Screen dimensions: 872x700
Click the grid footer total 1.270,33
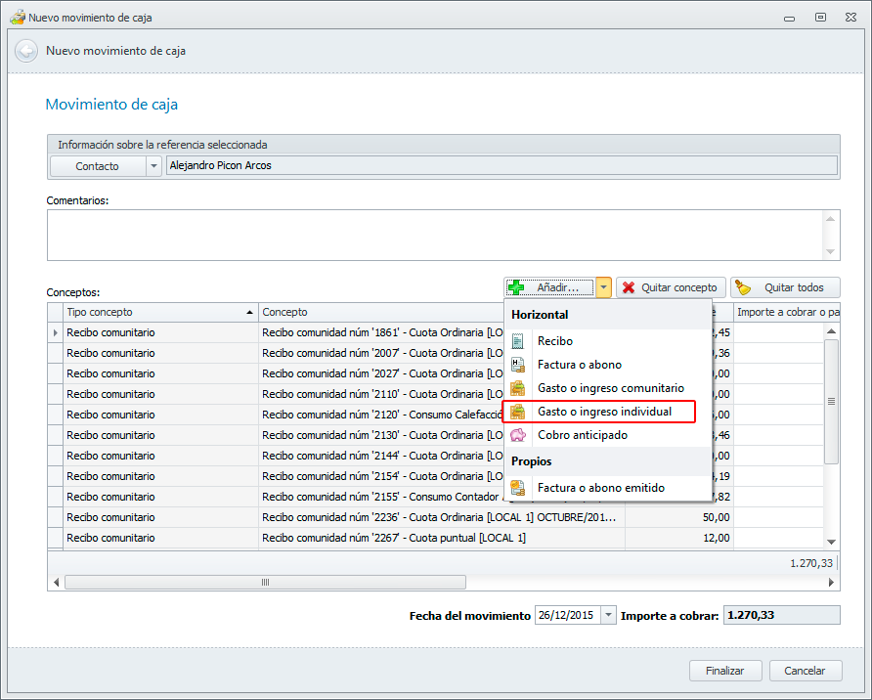click(x=811, y=563)
